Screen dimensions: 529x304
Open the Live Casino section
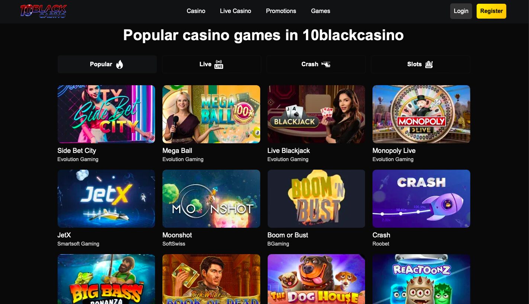point(235,11)
